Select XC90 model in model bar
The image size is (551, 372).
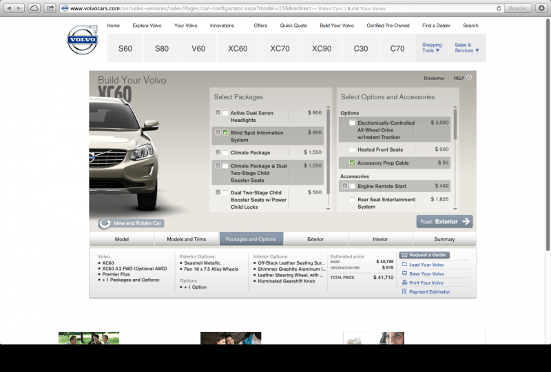(322, 48)
